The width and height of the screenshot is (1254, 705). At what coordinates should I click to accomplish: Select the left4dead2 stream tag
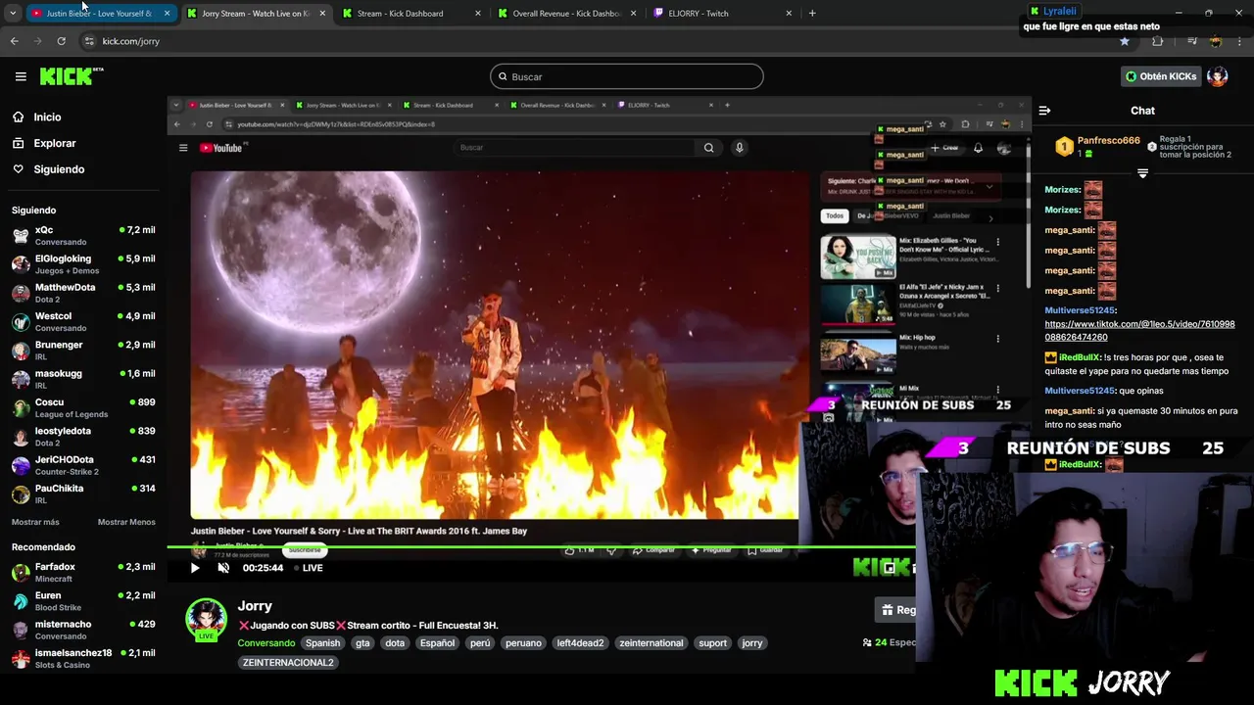(x=580, y=643)
